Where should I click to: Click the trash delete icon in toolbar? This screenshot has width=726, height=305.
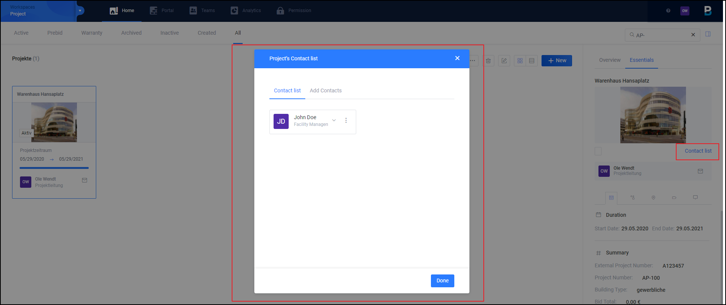[488, 61]
